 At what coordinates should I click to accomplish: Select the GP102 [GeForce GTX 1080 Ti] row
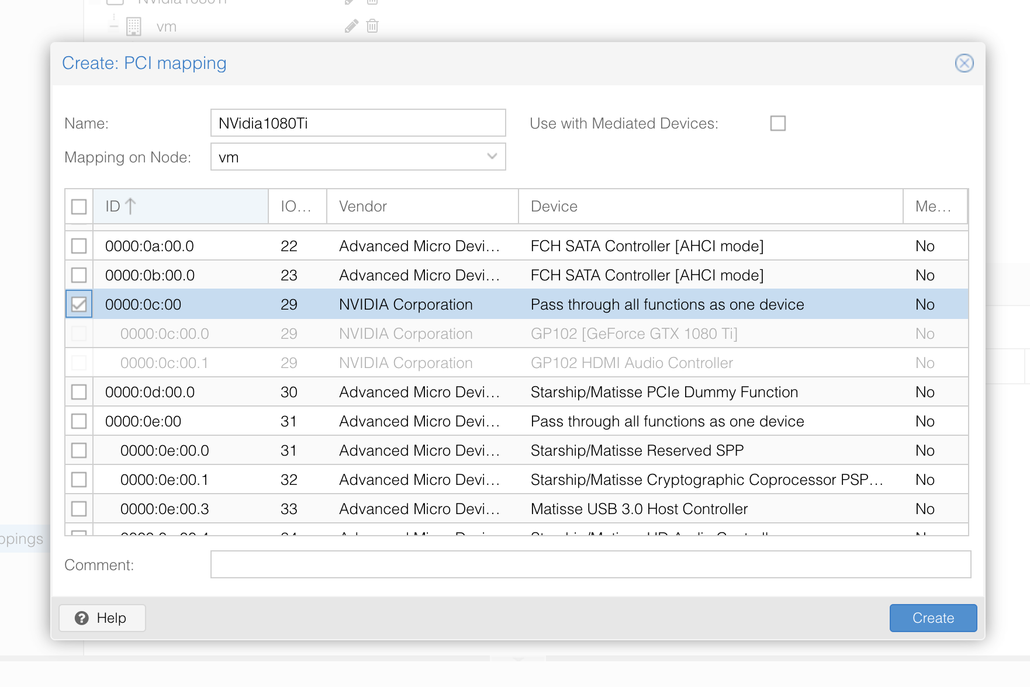[x=517, y=334]
